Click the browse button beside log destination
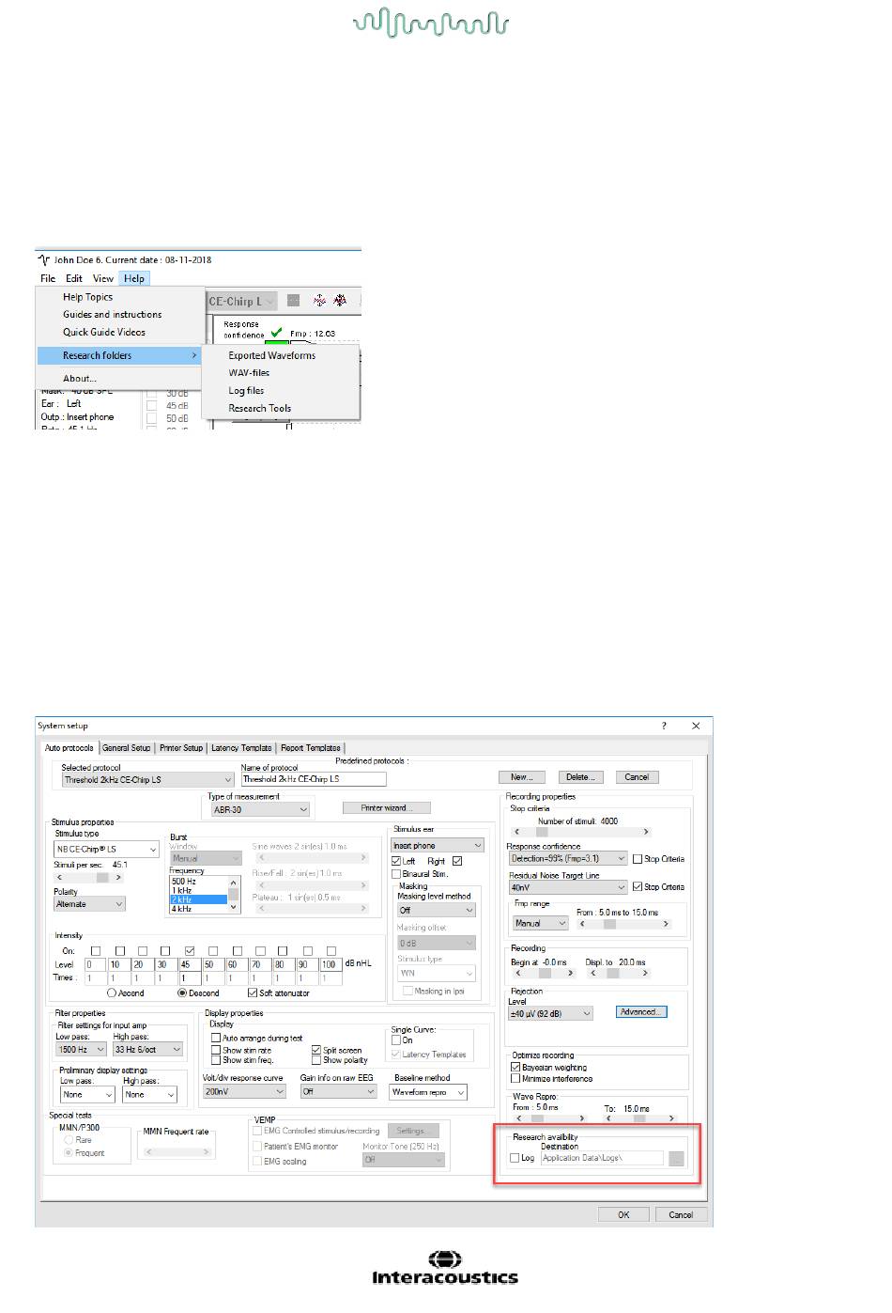 pos(677,1158)
